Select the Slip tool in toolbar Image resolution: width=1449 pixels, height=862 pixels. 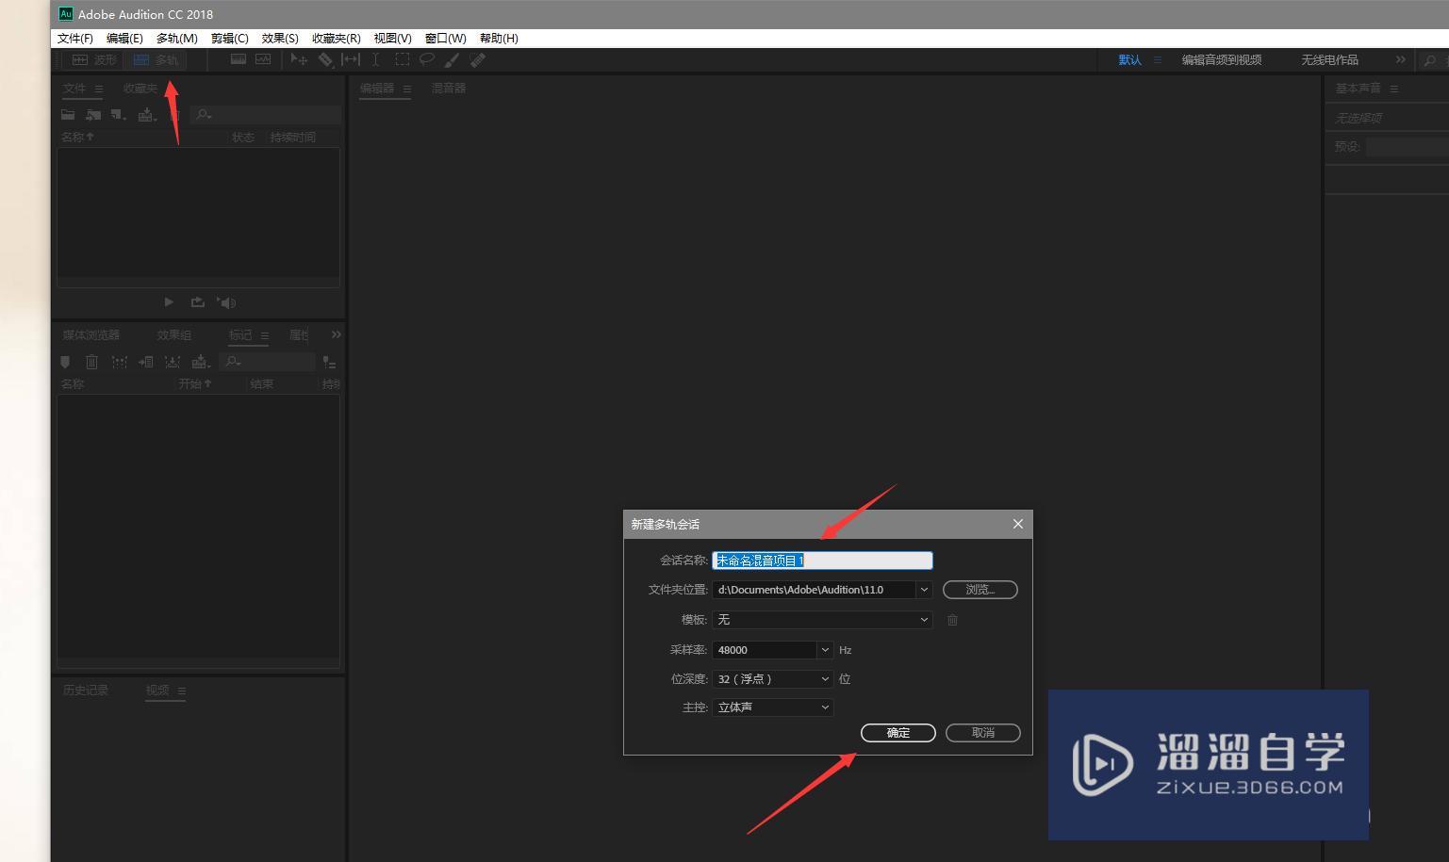(x=351, y=59)
